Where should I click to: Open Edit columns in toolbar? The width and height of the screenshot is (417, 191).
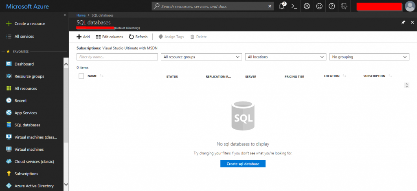[x=109, y=37]
